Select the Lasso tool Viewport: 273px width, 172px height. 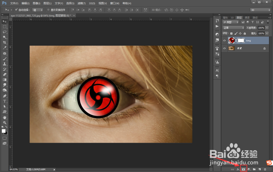(x=5, y=32)
